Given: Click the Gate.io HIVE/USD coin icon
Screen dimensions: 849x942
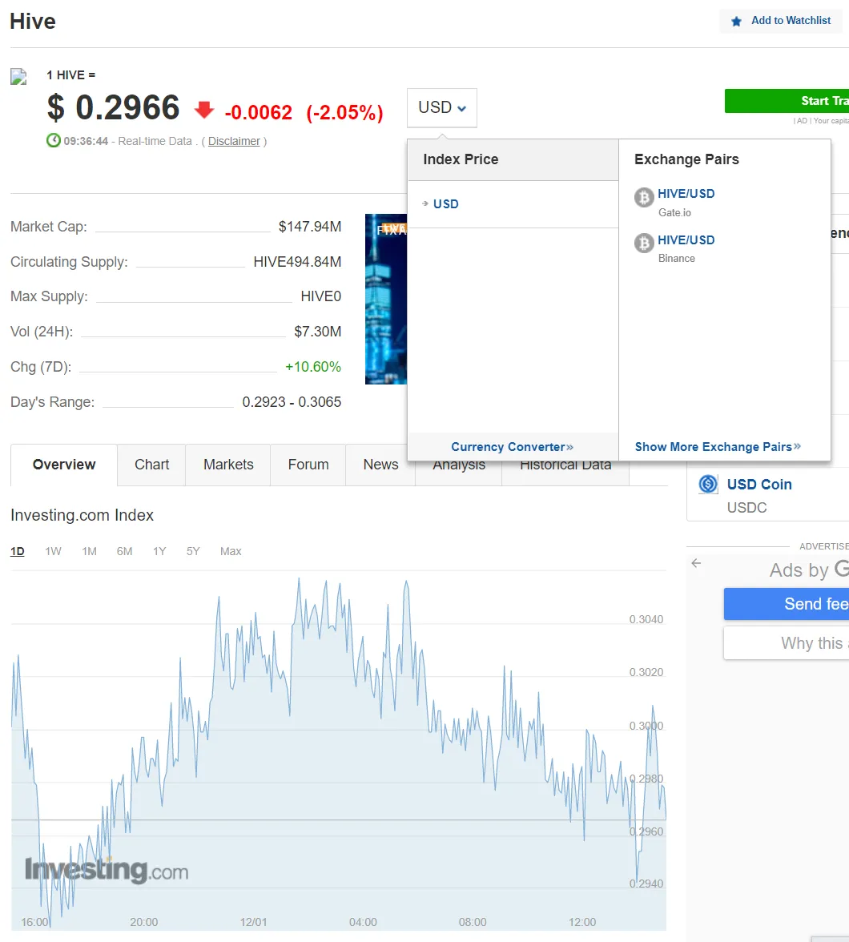Looking at the screenshot, I should 644,197.
